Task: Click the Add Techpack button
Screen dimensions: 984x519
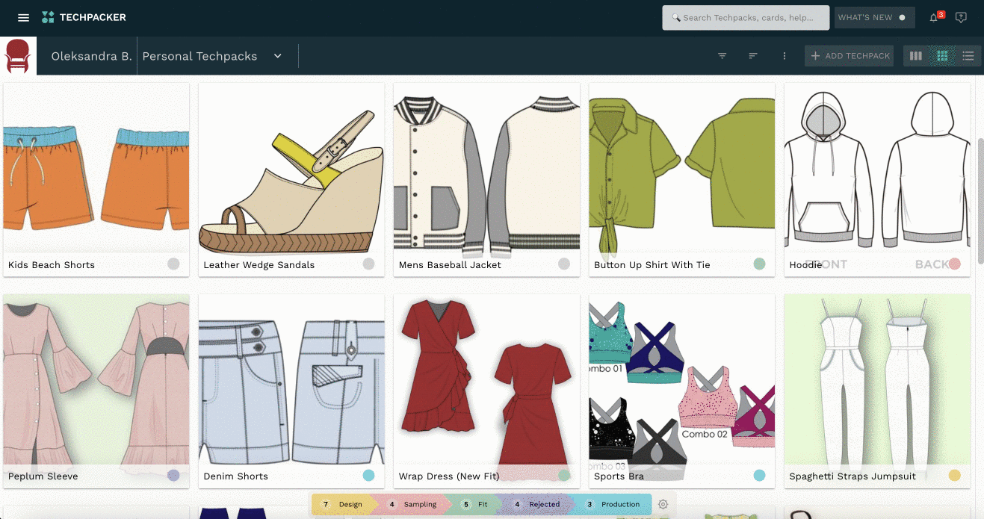Action: point(850,56)
